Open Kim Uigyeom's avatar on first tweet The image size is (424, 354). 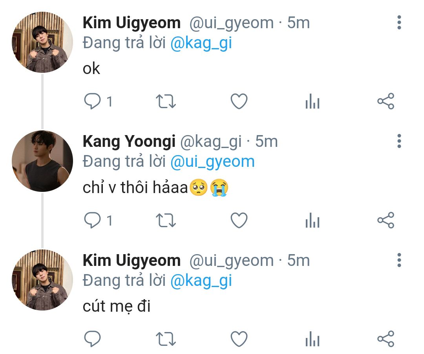(x=42, y=42)
